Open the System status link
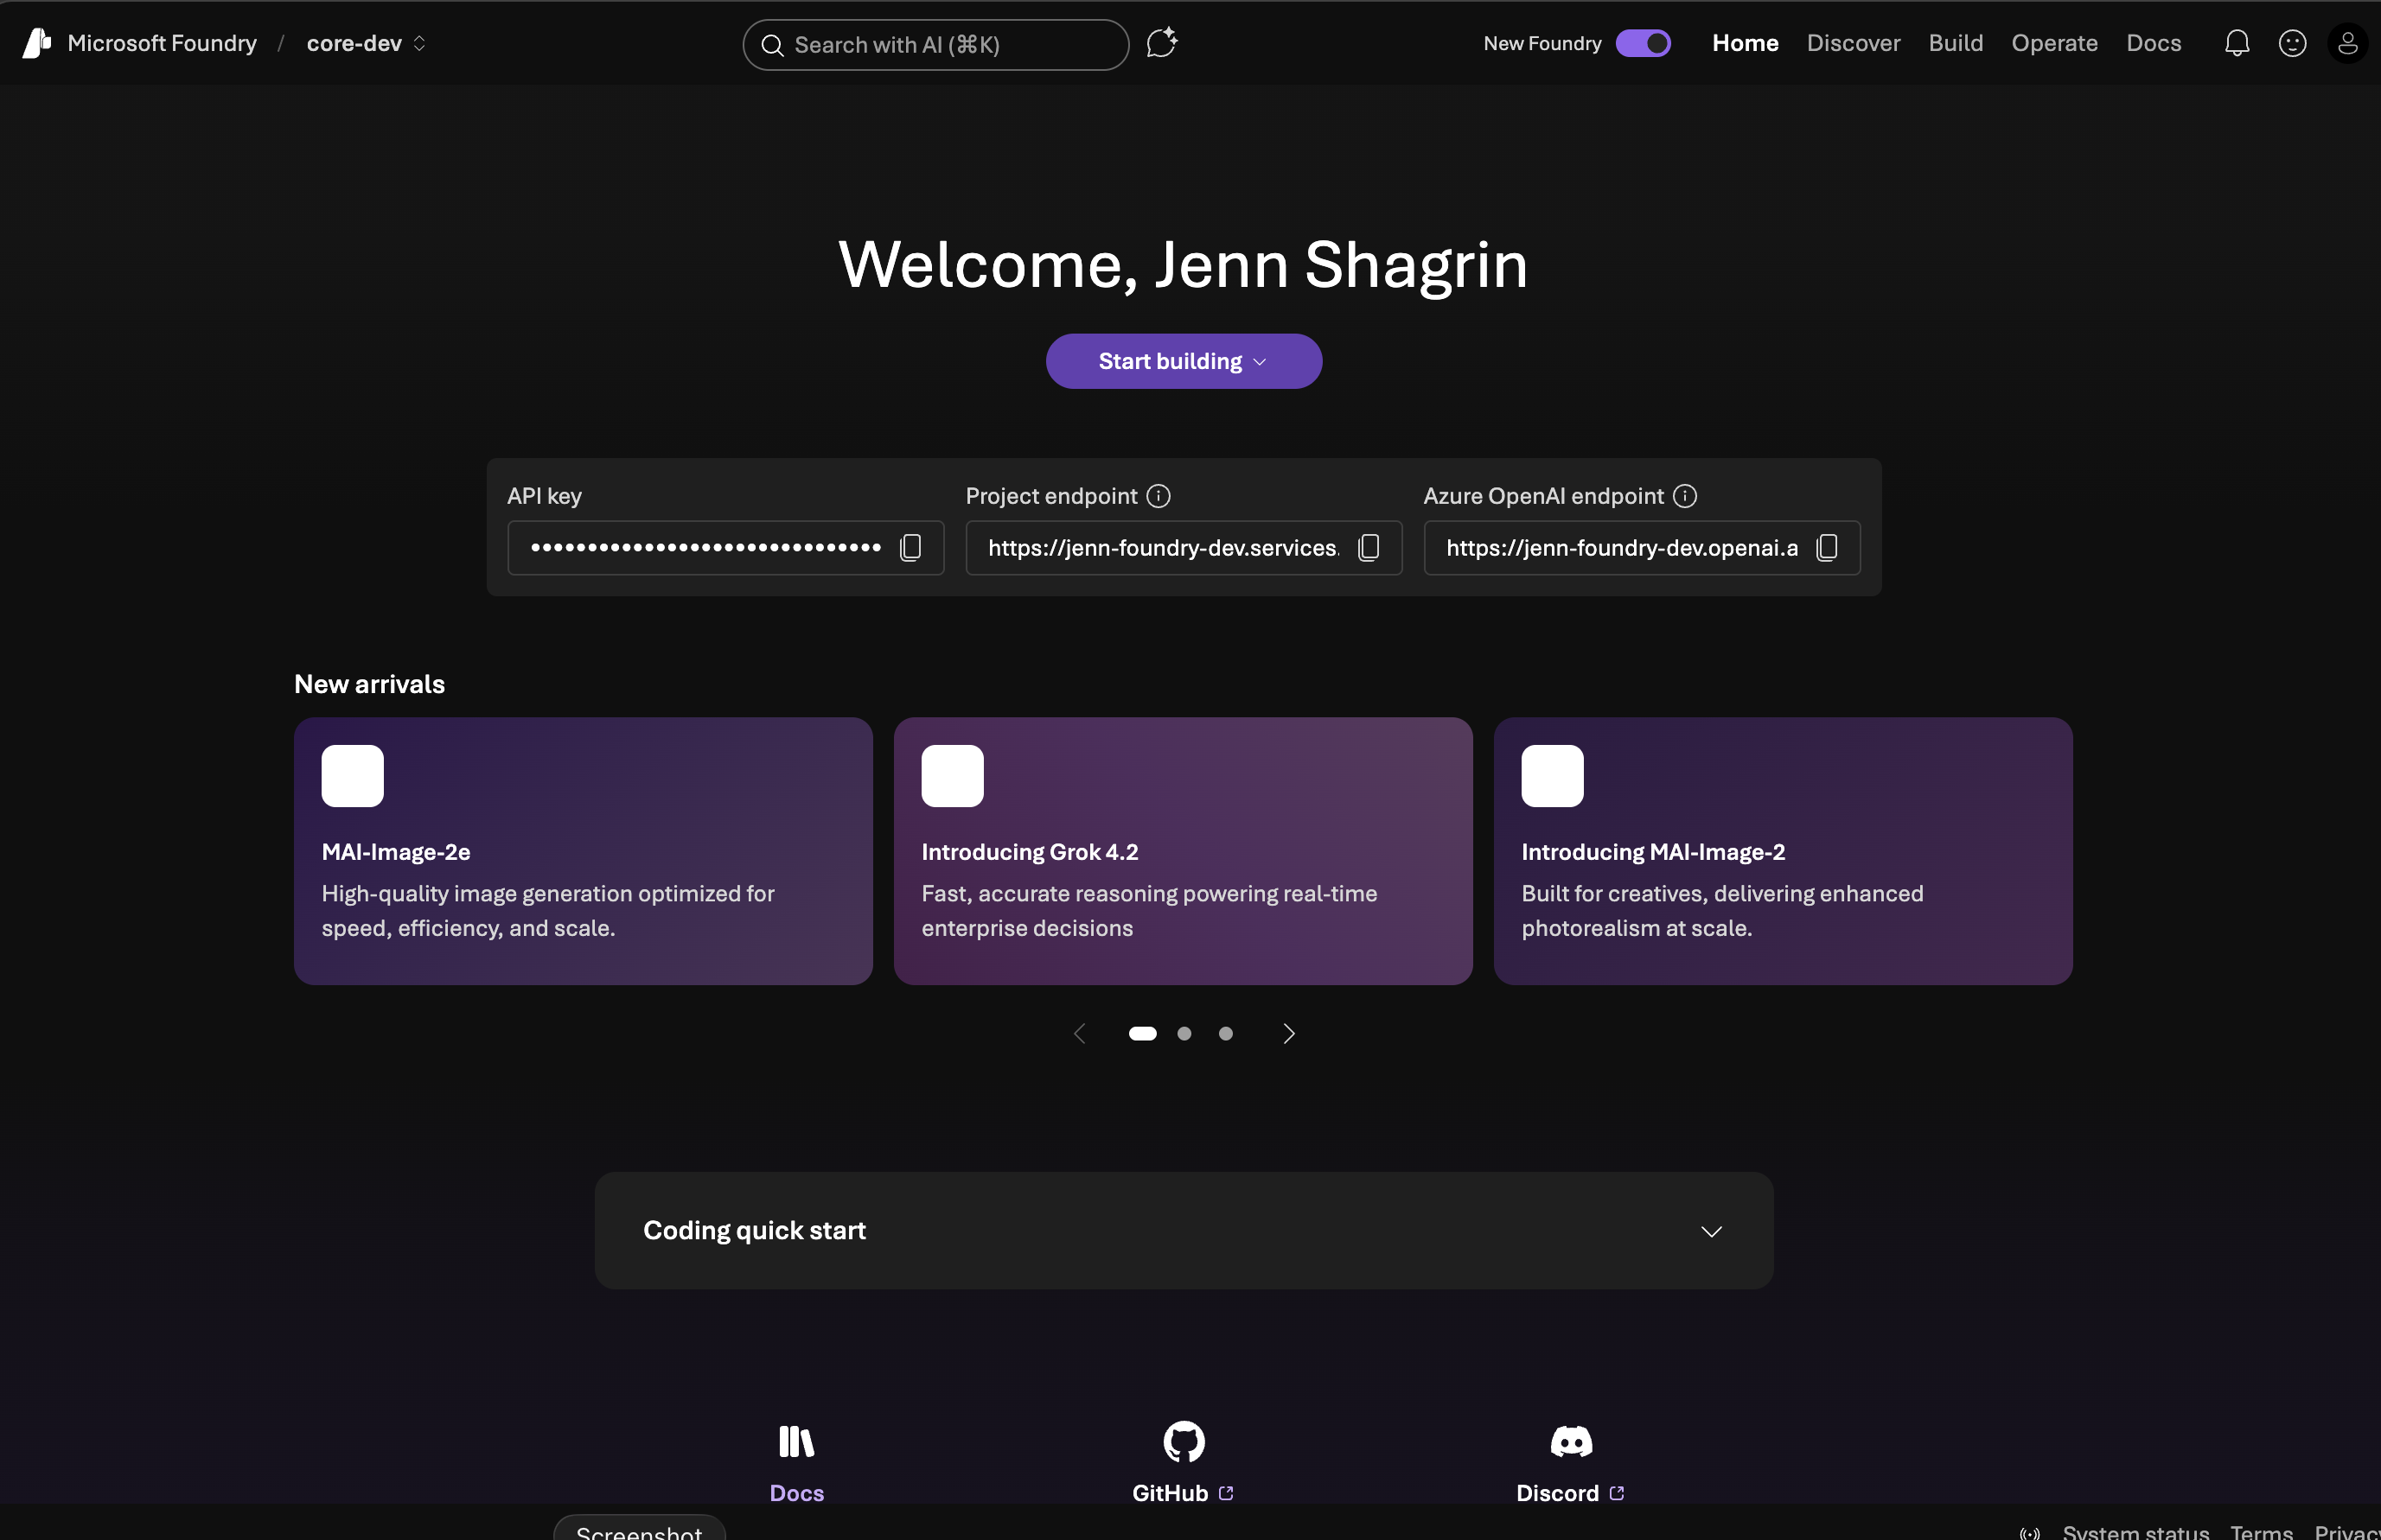 coord(2135,1531)
